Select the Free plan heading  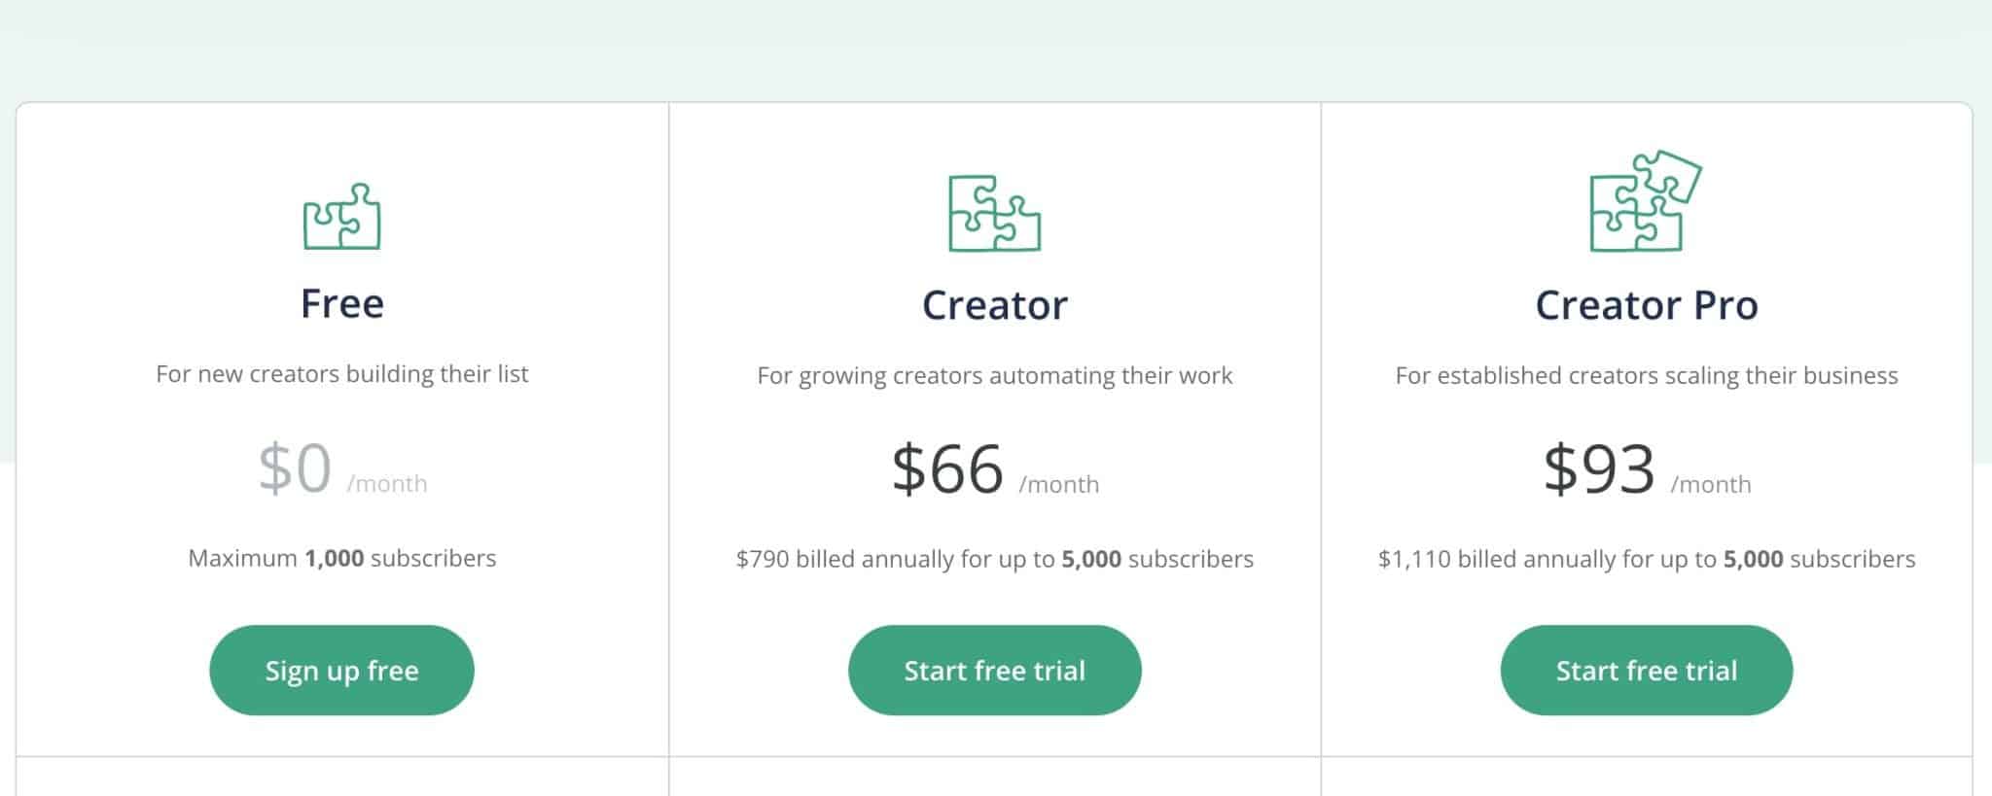click(x=341, y=303)
